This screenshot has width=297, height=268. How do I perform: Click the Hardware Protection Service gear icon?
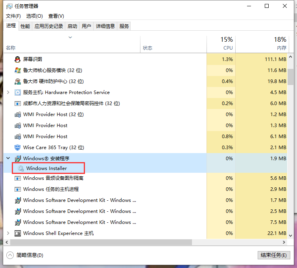pyautogui.click(x=17, y=92)
